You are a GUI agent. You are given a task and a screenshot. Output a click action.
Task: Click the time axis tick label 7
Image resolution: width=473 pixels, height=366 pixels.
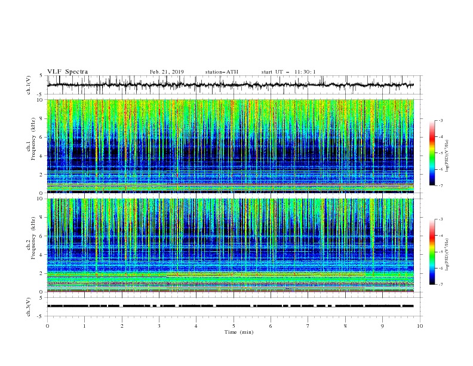click(308, 326)
